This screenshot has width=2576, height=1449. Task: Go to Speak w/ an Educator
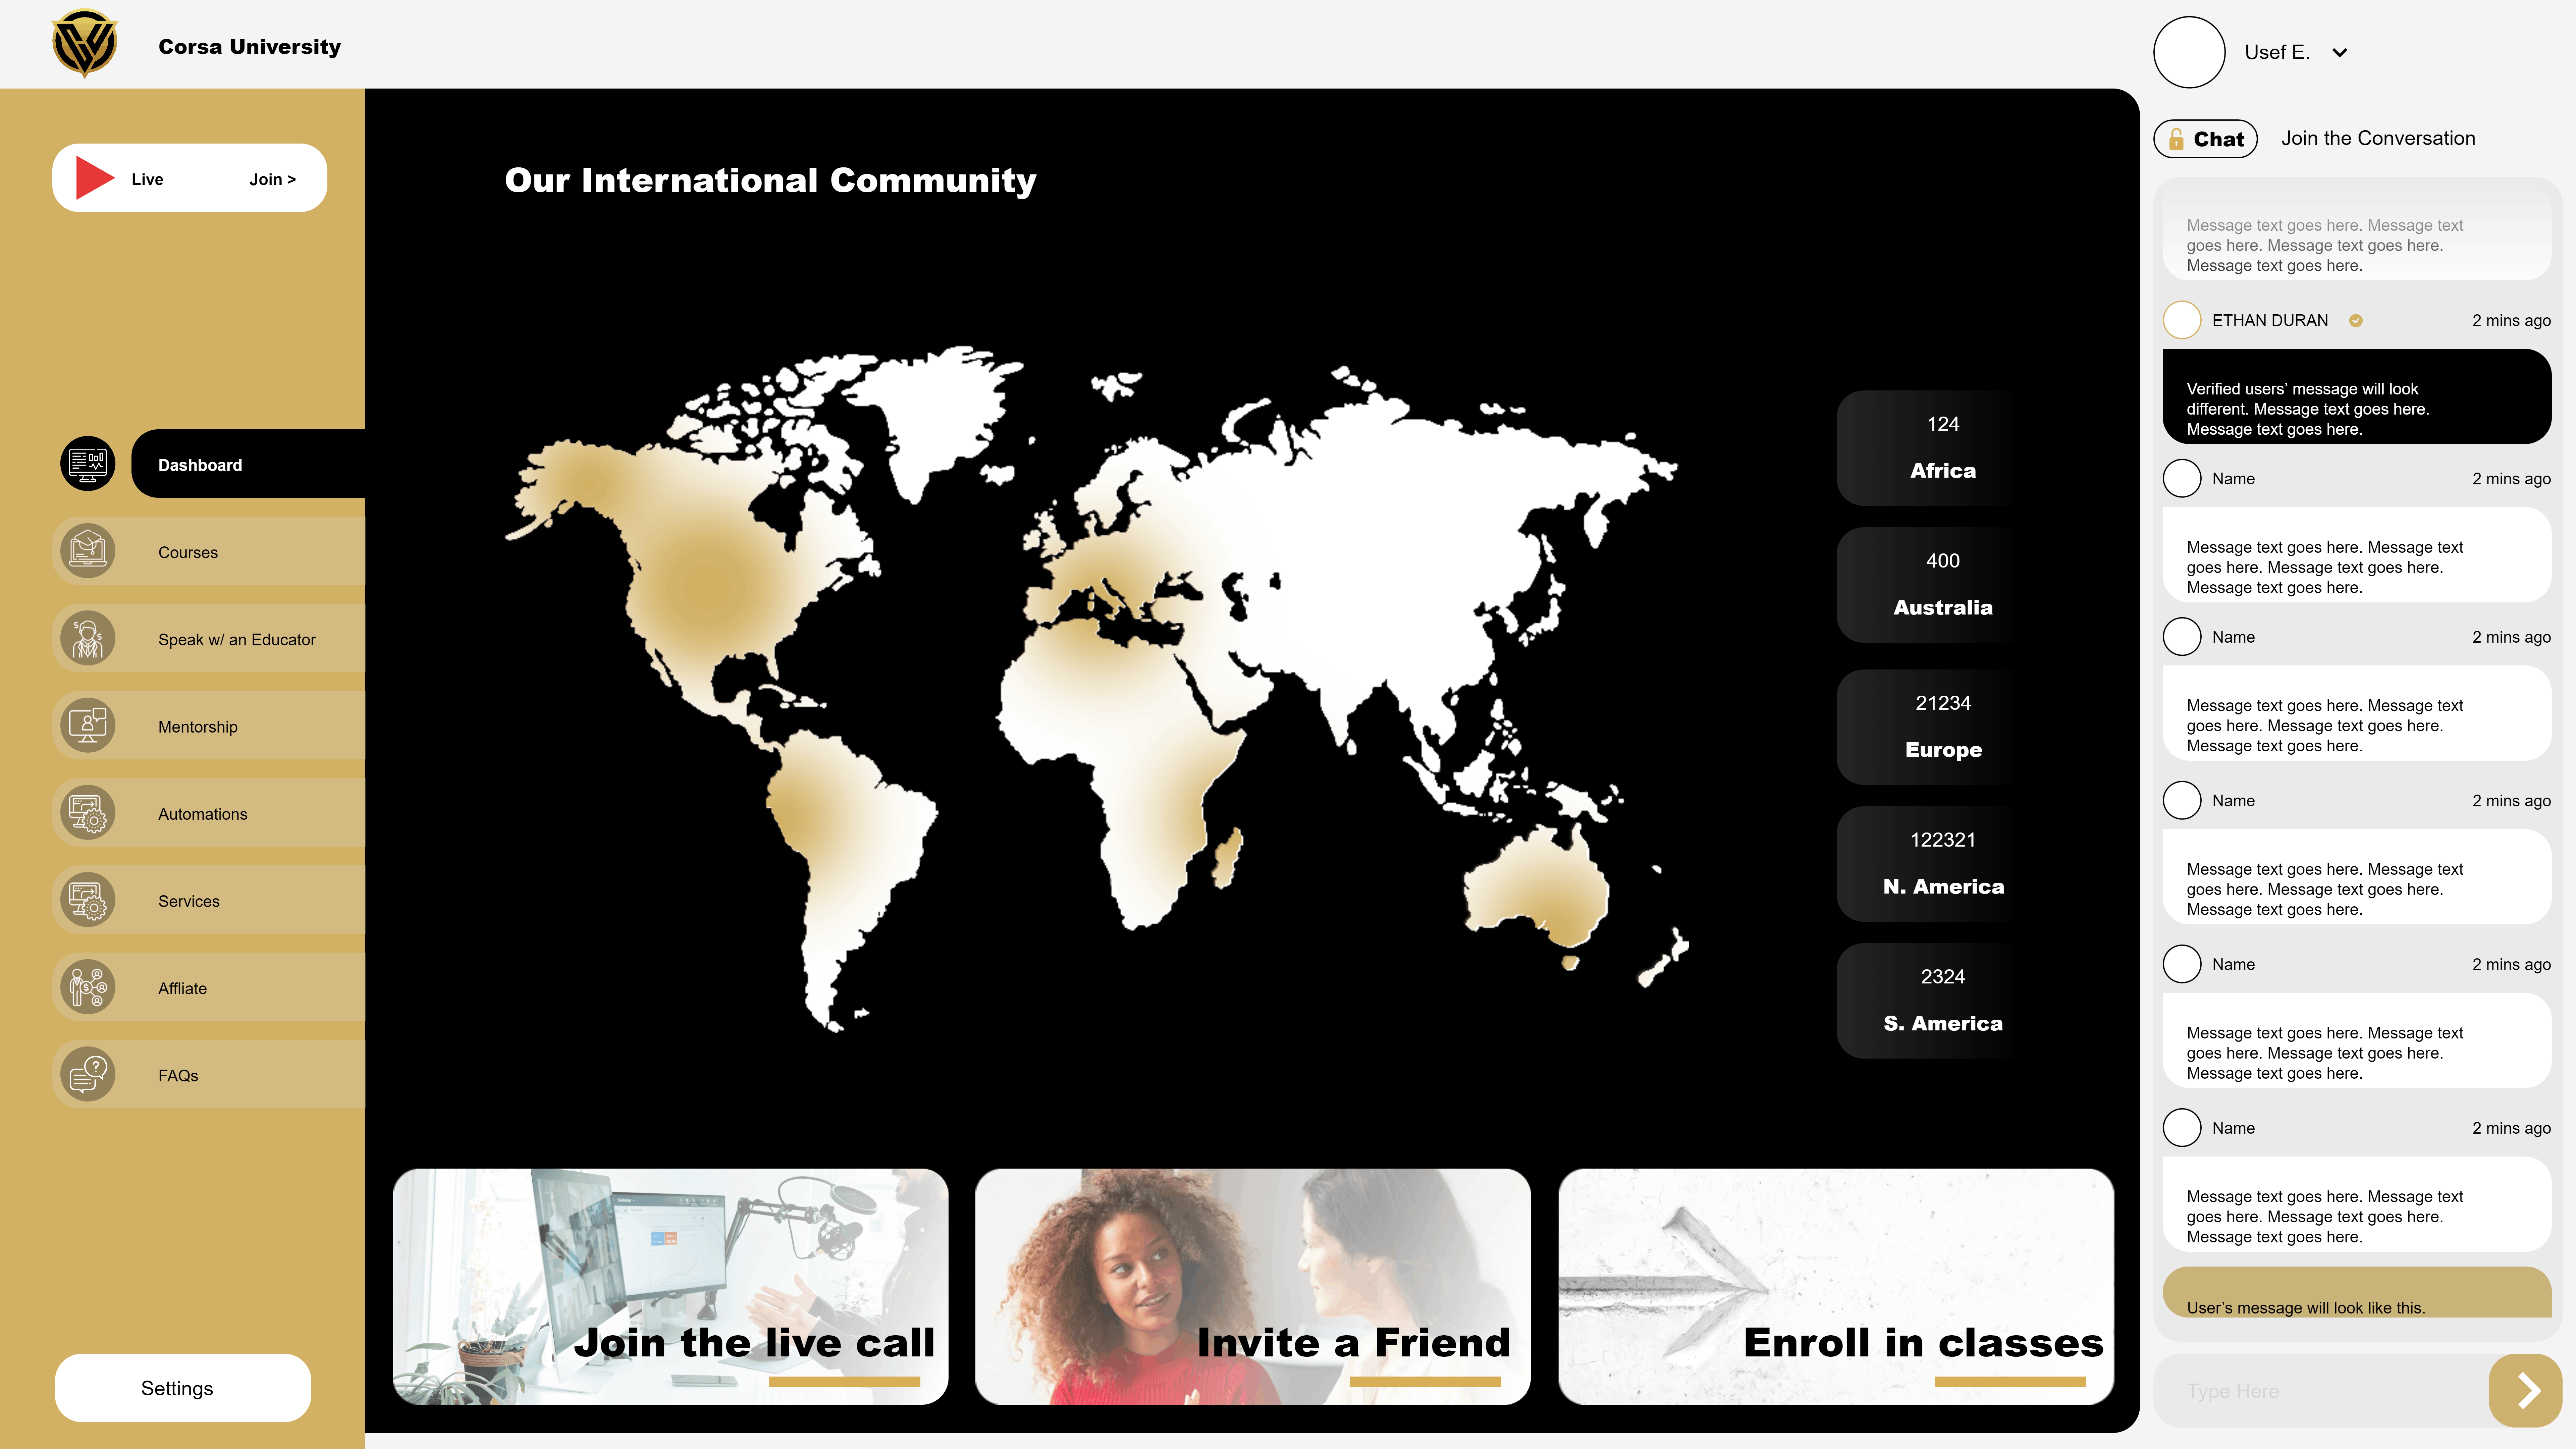(209, 638)
